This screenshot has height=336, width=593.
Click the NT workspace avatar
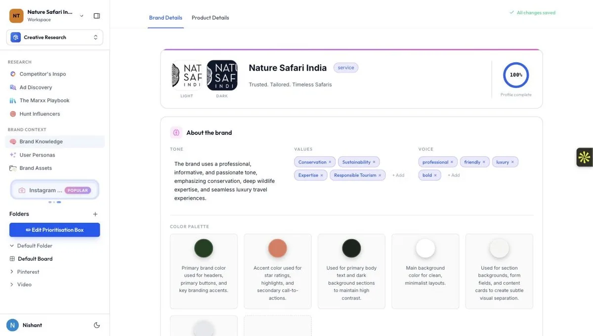tap(16, 16)
